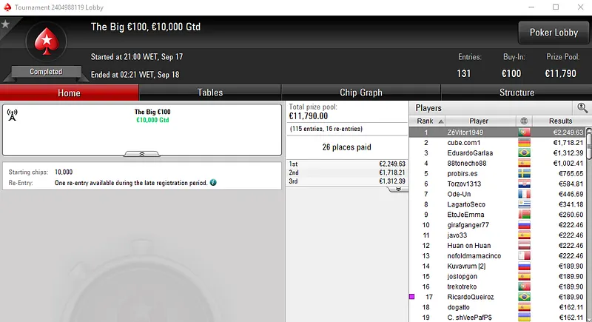592x322 pixels.
Task: Click the favorite star icon in the corner
Action: 5,24
